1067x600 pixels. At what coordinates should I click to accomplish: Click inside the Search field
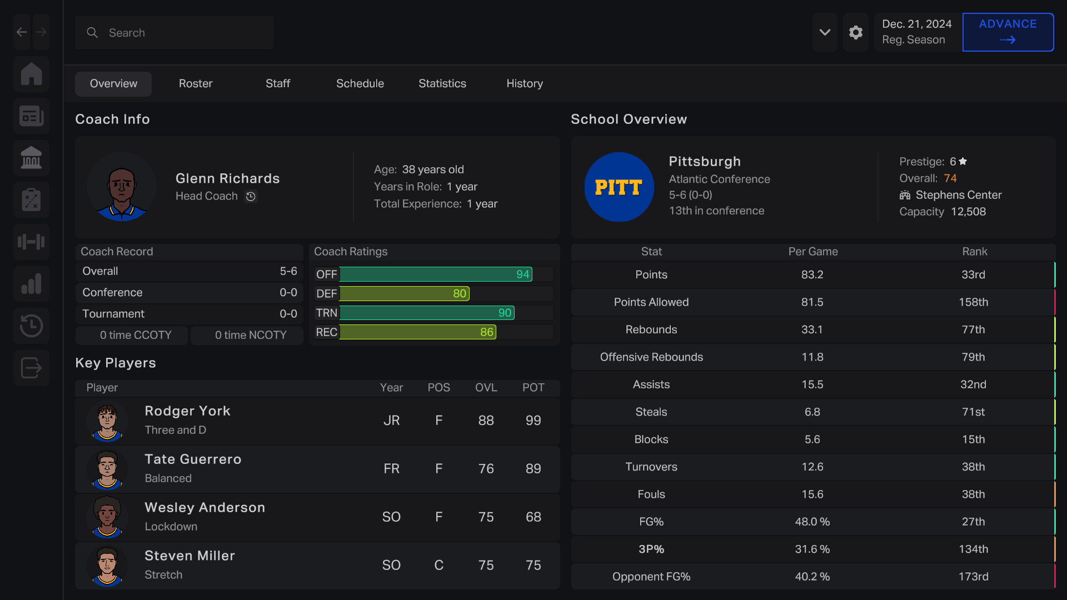[174, 32]
